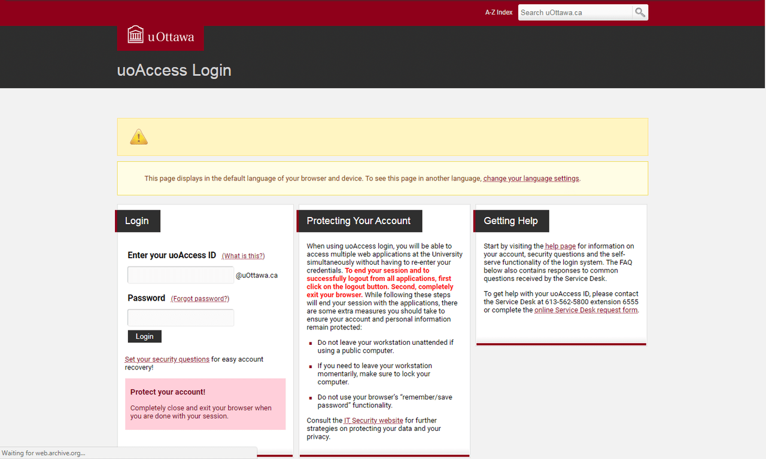
Task: Open the Forgot password link
Action: coord(200,298)
